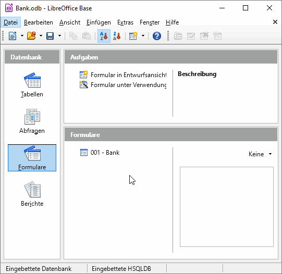Click the Formulare section header
282x274 pixels.
[171, 134]
